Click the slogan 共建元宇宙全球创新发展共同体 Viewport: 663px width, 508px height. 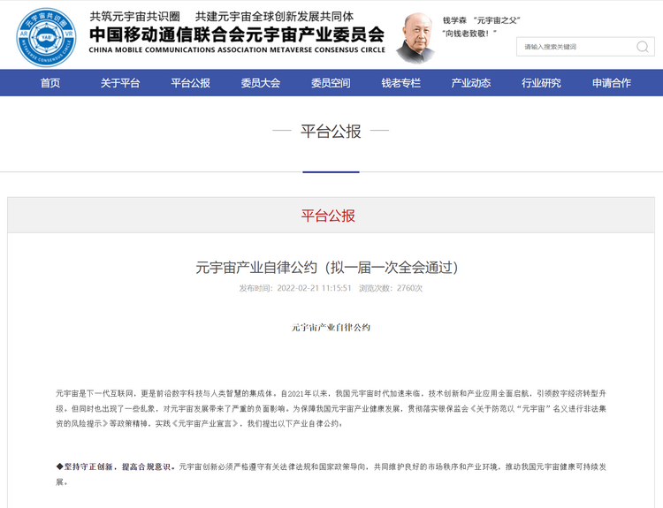point(274,17)
